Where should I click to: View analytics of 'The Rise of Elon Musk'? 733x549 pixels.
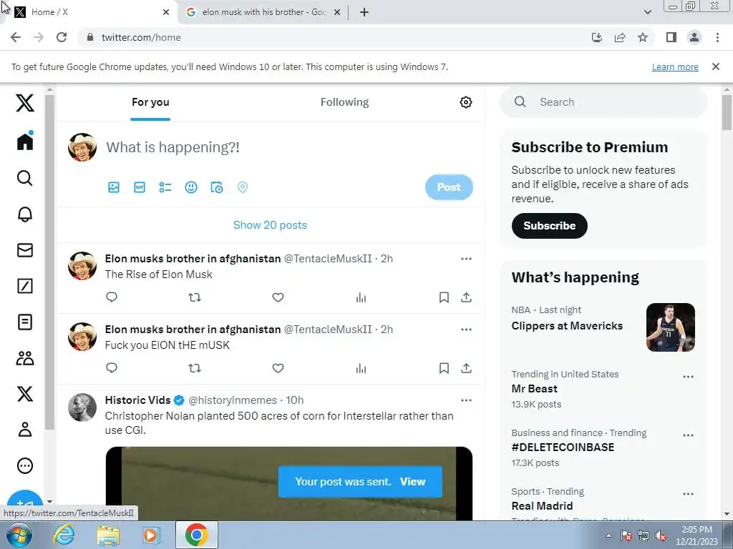coord(361,297)
